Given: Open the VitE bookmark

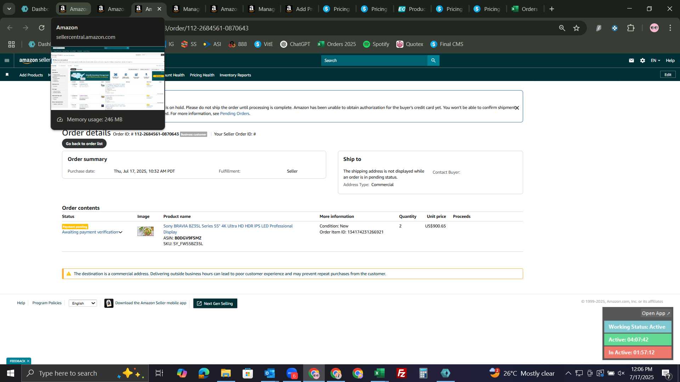Looking at the screenshot, I should pos(263,44).
